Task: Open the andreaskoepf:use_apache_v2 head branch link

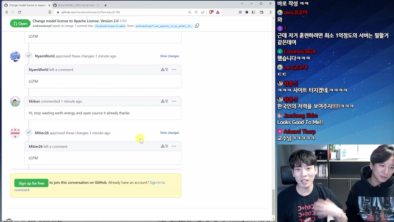Action: tap(164, 26)
